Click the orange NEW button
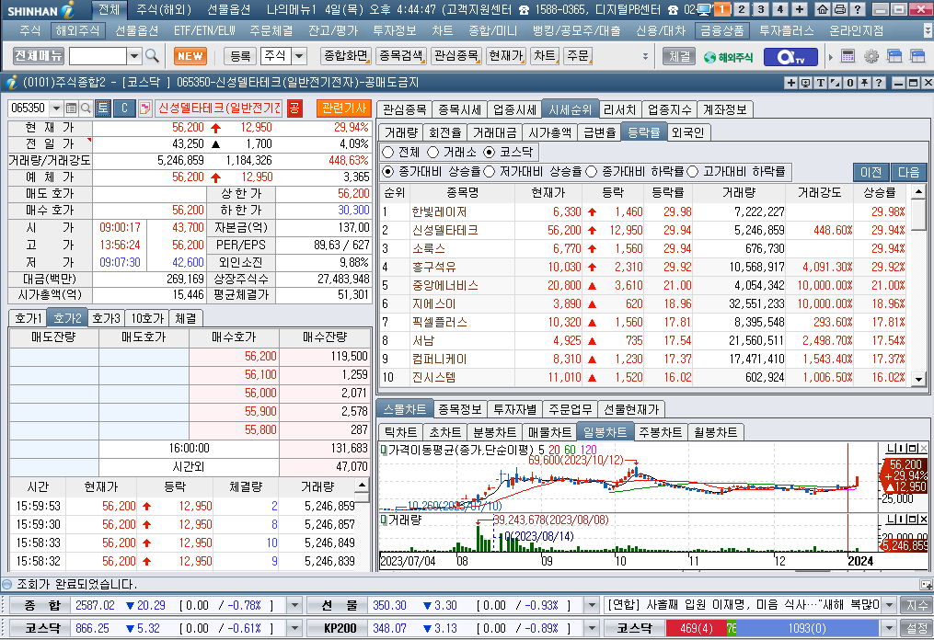The width and height of the screenshot is (934, 640). [x=190, y=56]
